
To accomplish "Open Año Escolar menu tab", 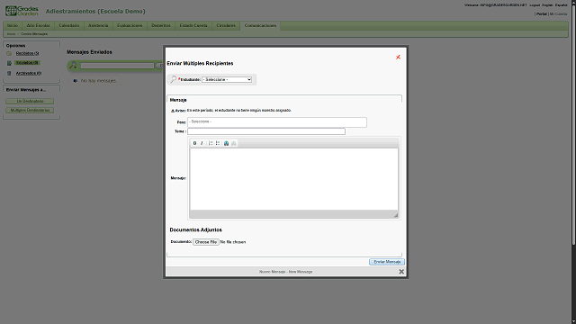I will [x=38, y=25].
